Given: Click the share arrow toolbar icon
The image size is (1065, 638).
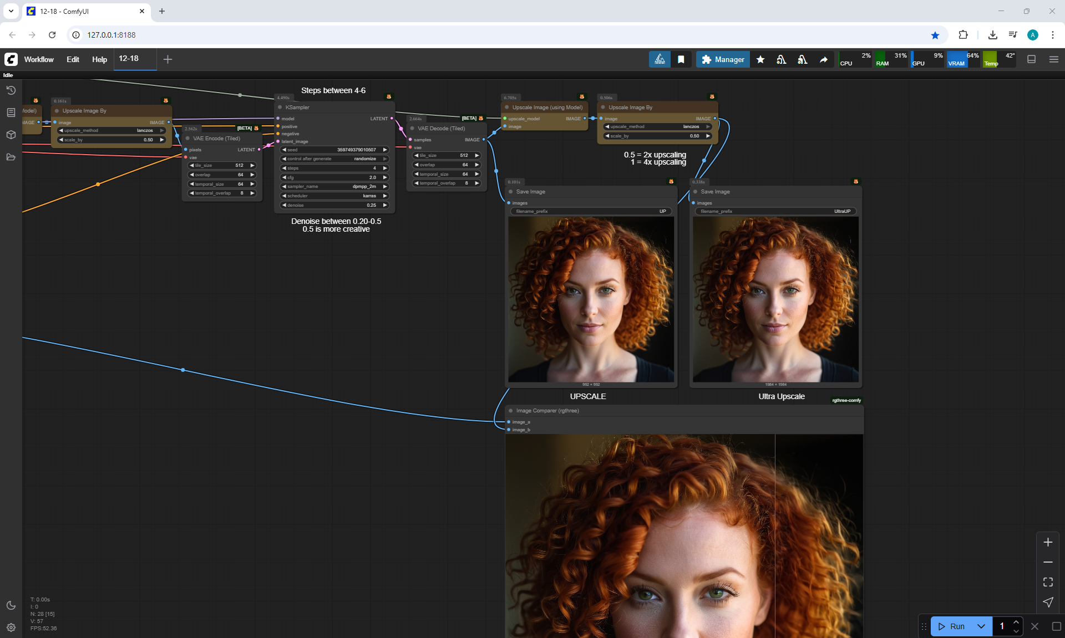Looking at the screenshot, I should click(x=824, y=59).
